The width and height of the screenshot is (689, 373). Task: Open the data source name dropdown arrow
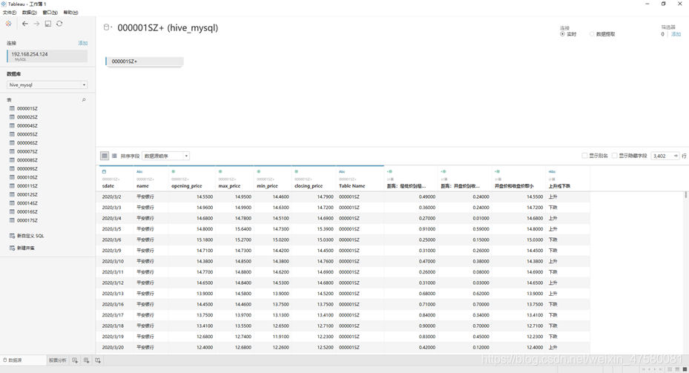pos(111,27)
